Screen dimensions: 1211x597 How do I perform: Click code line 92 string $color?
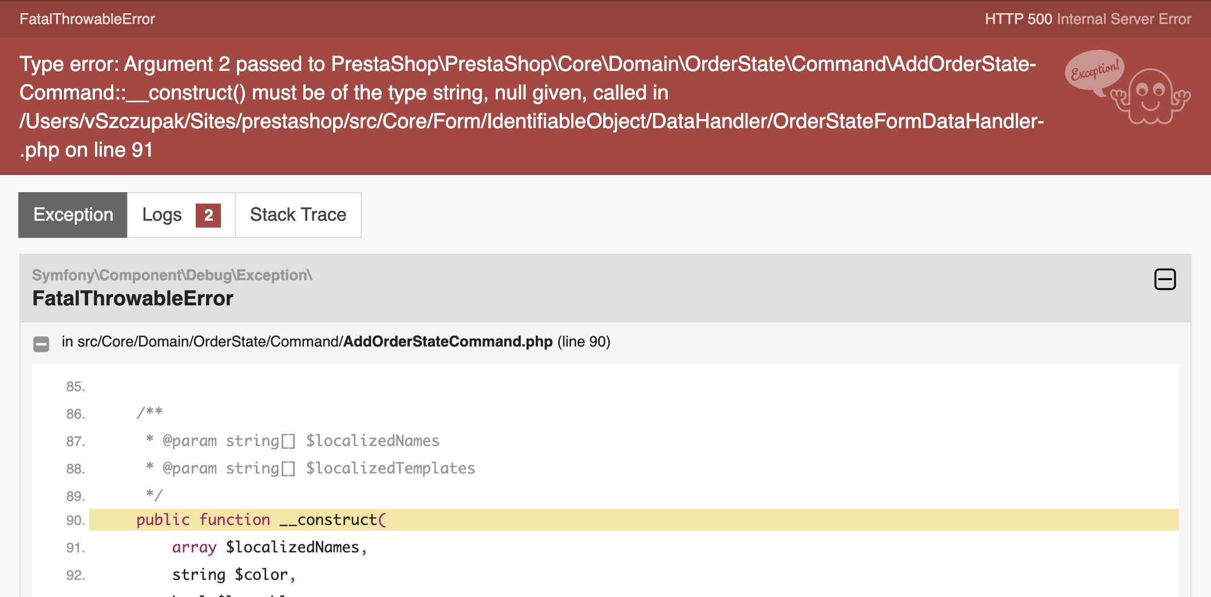click(234, 575)
